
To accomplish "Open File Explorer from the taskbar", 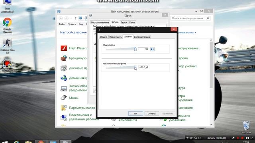I will pyautogui.click(x=28, y=142).
